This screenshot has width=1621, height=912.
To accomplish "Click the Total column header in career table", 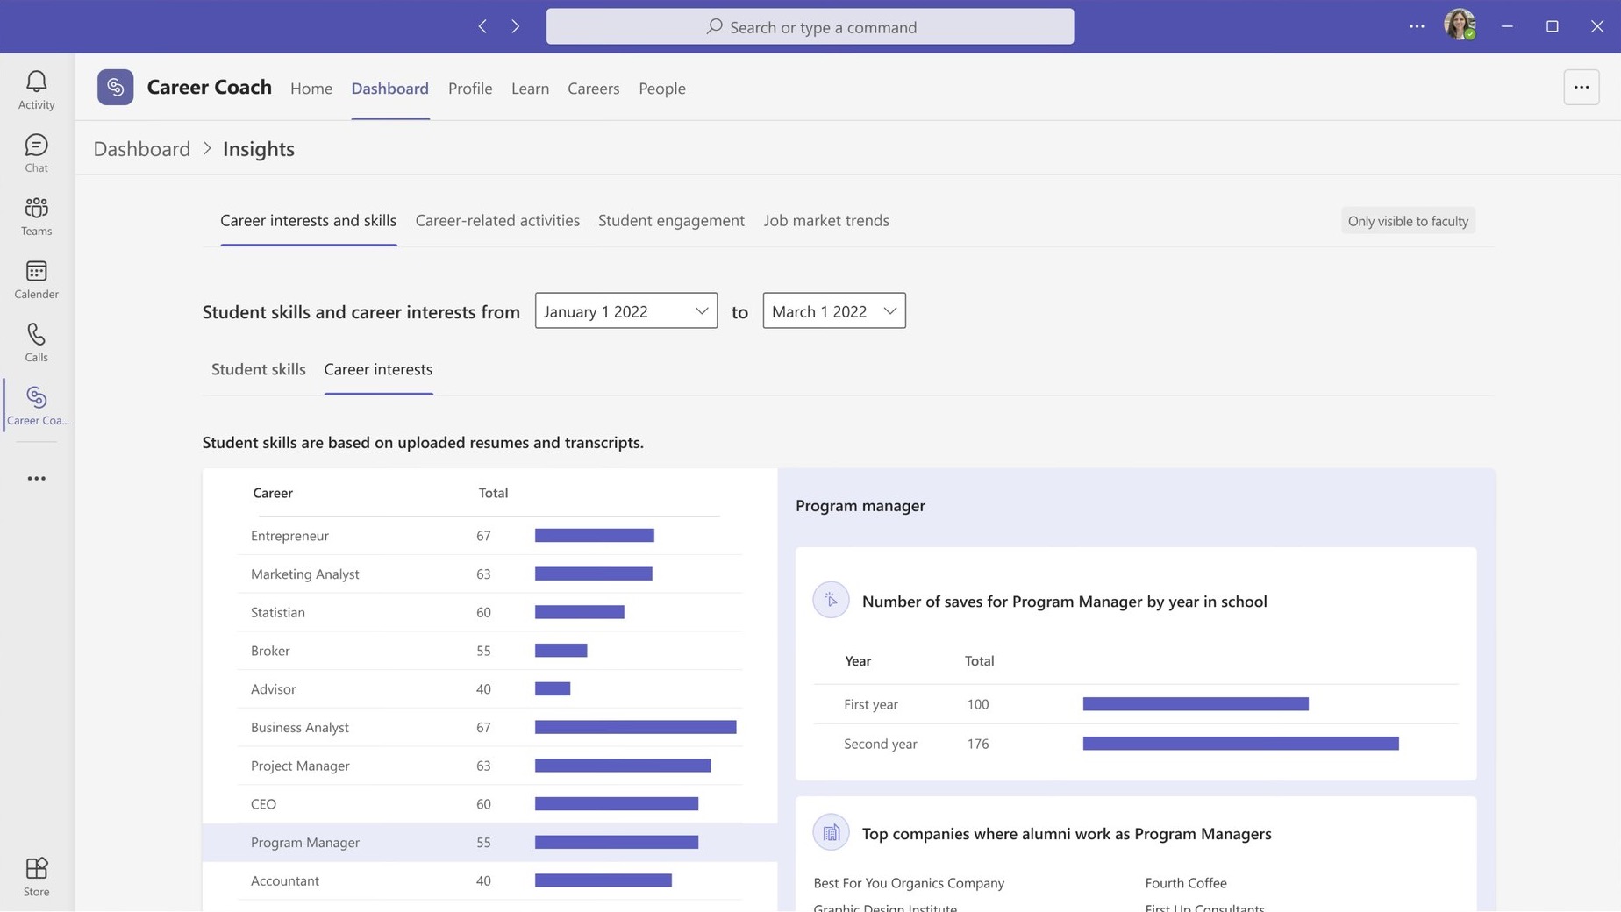I will pos(493,493).
